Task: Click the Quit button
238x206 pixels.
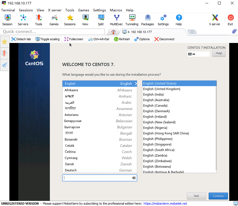Action: 196,196
